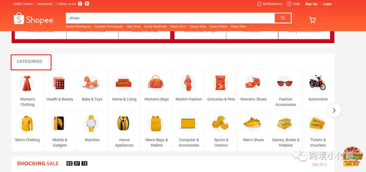This screenshot has width=366, height=172.
Task: Open Shopee's Instagram page icon
Action: pyautogui.click(x=87, y=4)
